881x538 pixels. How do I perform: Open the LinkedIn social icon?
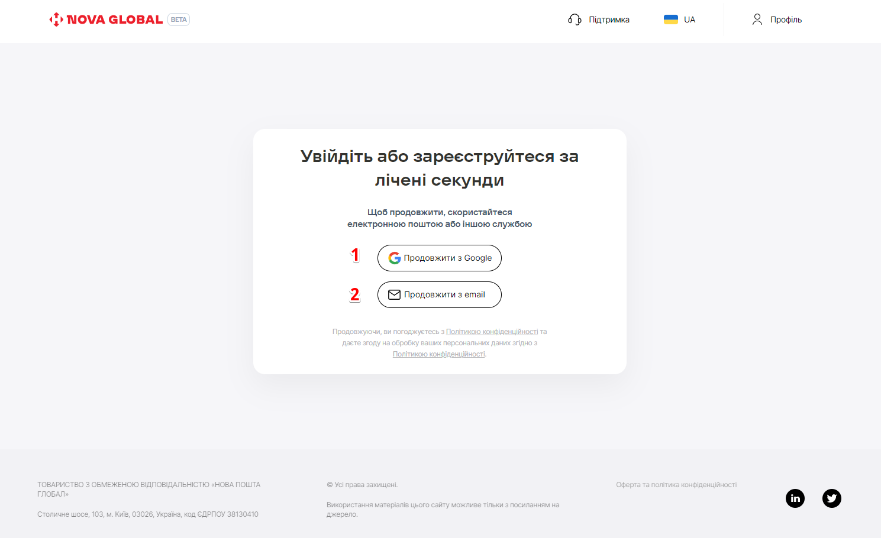(x=795, y=498)
